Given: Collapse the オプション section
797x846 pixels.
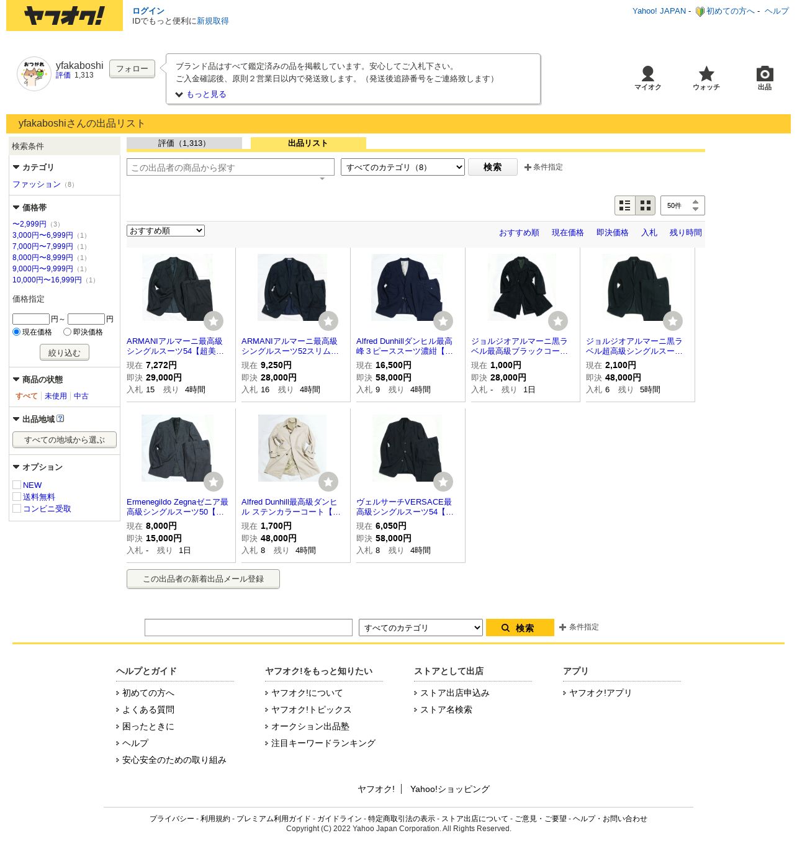Looking at the screenshot, I should click(x=16, y=467).
